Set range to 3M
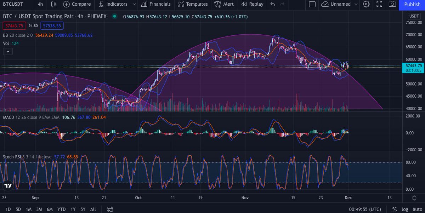The image size is (425, 213). (x=39, y=209)
